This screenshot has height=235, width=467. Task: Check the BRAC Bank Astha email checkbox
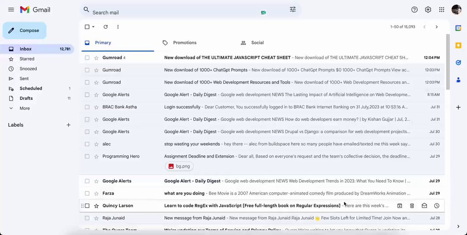coord(87,107)
